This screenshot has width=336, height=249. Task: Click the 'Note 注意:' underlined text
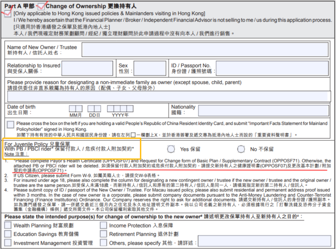click(16, 154)
